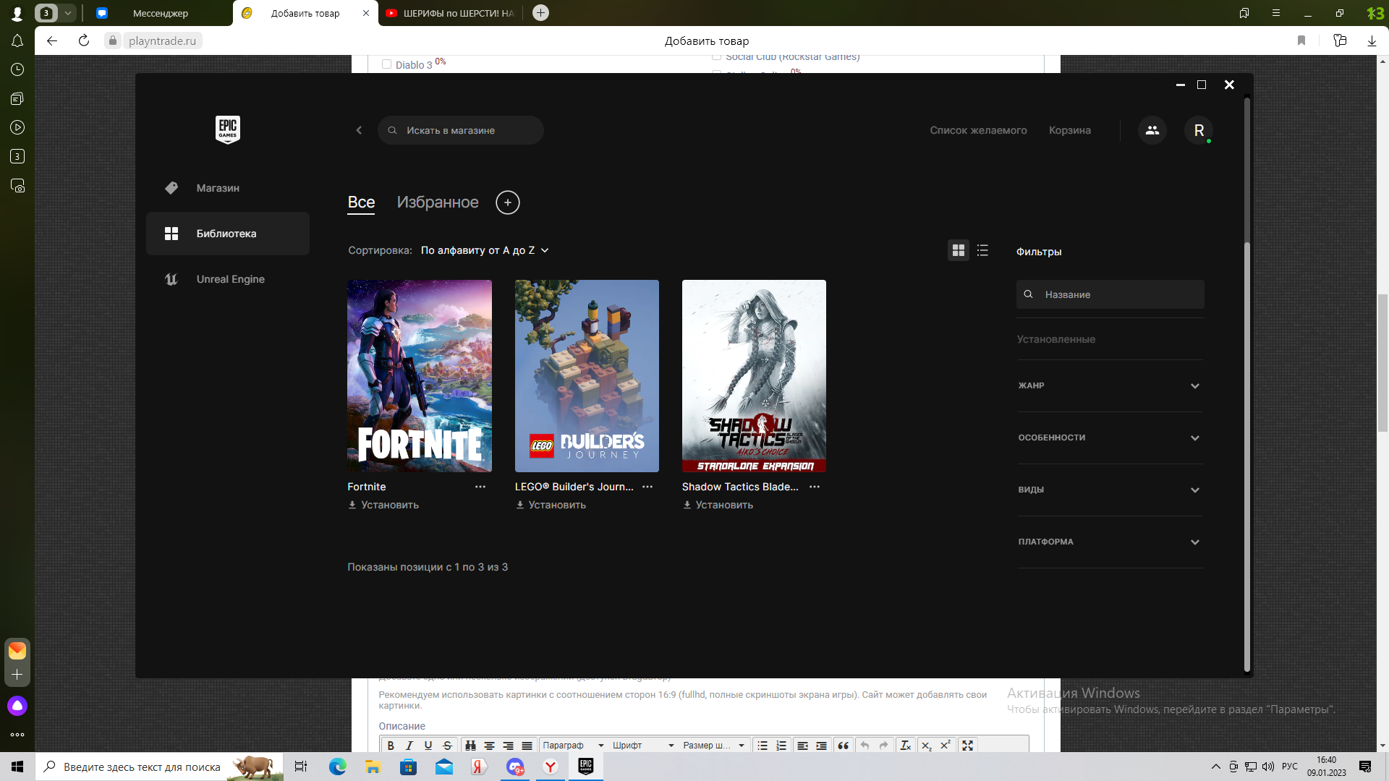Expand the ОСОБЕННОСТИ filter
The width and height of the screenshot is (1389, 781).
1110,438
